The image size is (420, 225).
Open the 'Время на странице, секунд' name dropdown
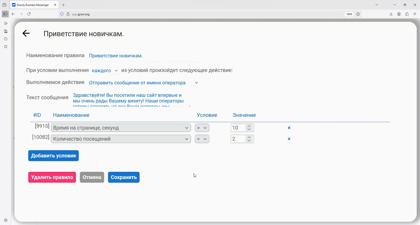coord(121,128)
